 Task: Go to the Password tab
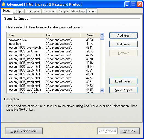[50, 11]
